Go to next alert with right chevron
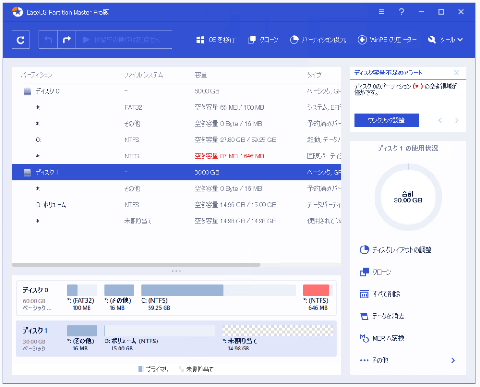This screenshot has height=387, width=480. (457, 120)
